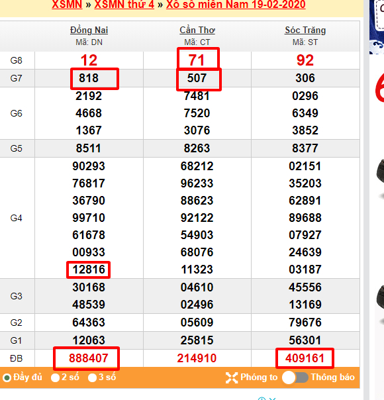Select the 3 số radio option

tap(92, 377)
